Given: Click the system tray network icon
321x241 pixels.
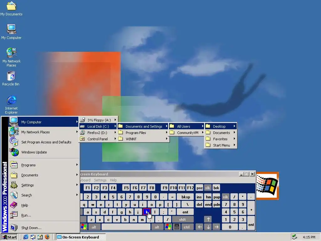Looking at the screenshot, I should (294, 237).
